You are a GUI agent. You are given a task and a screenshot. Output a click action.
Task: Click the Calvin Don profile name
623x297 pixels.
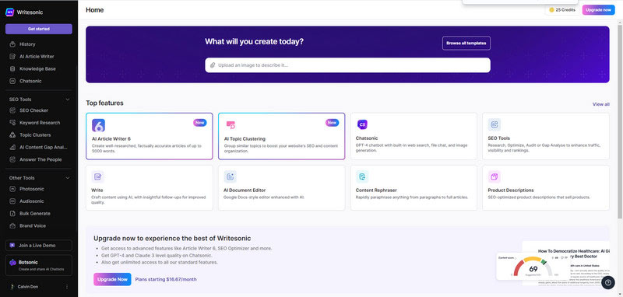pyautogui.click(x=28, y=287)
